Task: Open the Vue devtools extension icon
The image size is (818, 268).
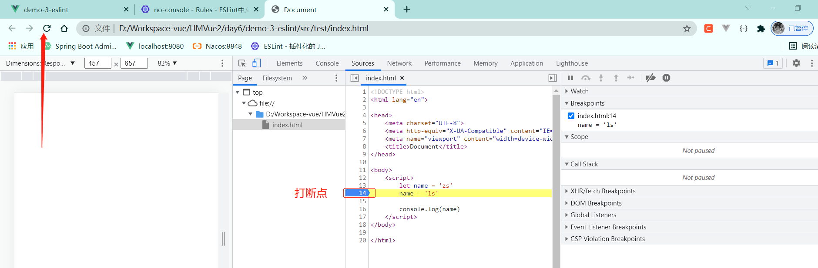Action: tap(726, 29)
